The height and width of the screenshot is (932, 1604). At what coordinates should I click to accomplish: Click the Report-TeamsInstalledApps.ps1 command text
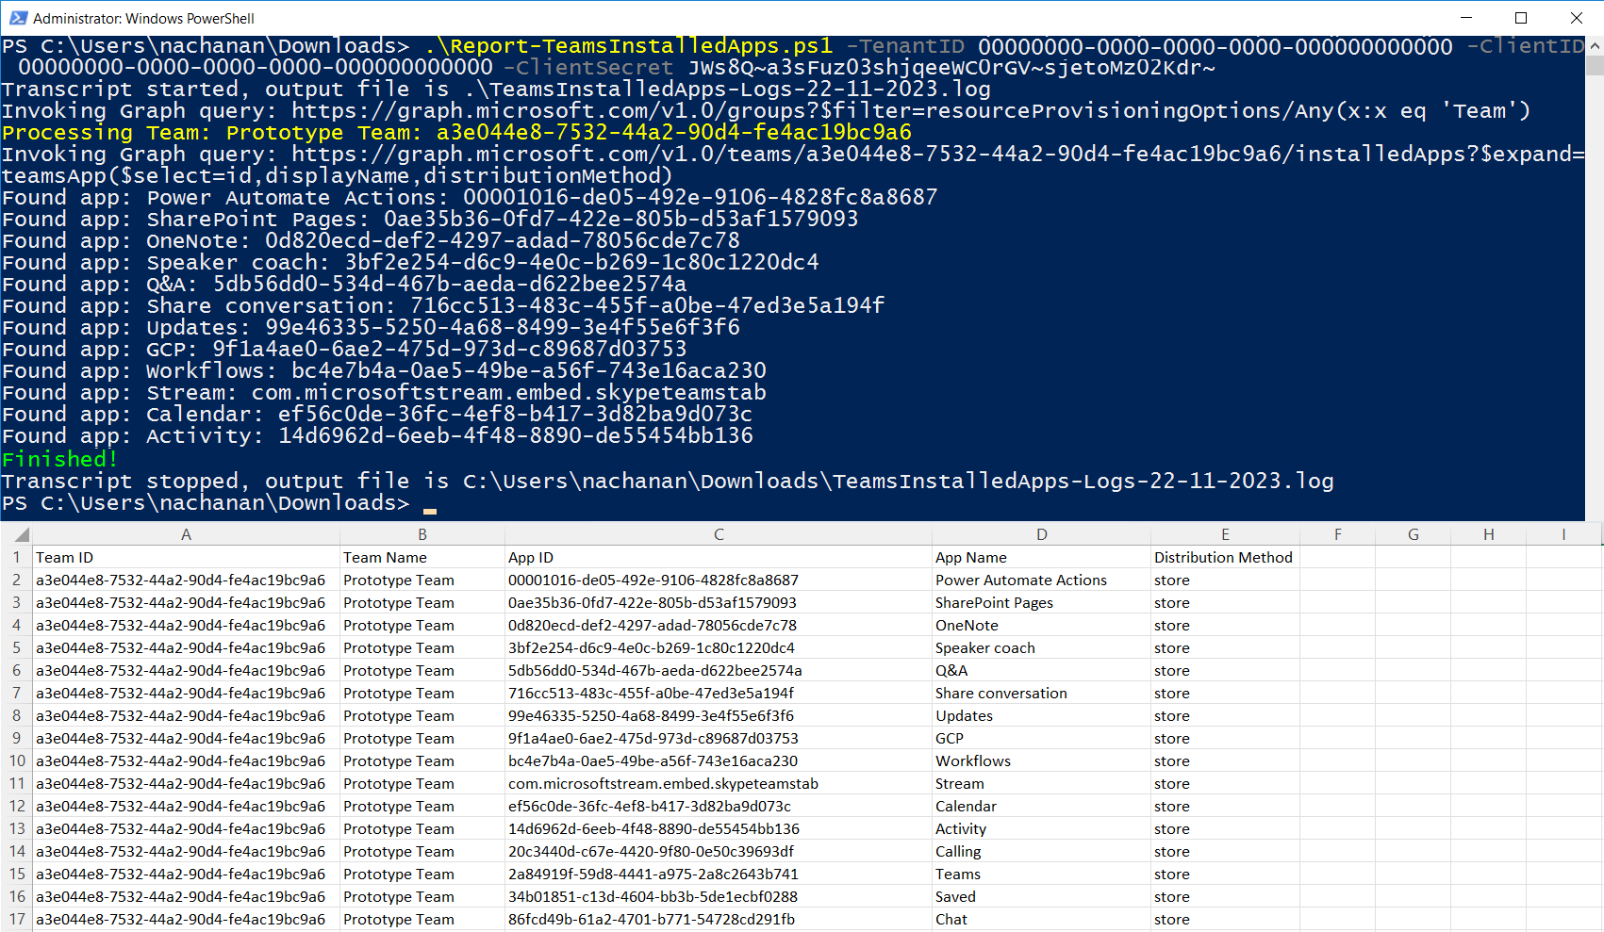[628, 46]
